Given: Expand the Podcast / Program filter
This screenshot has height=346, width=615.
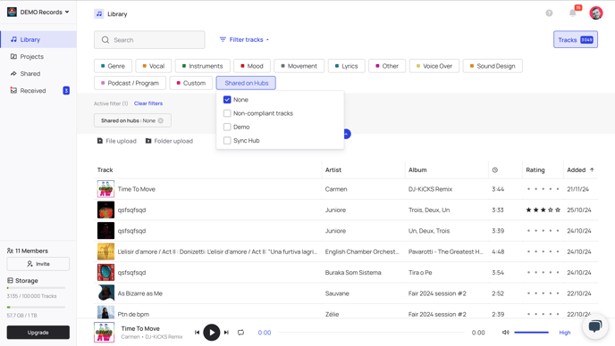Looking at the screenshot, I should pos(130,83).
